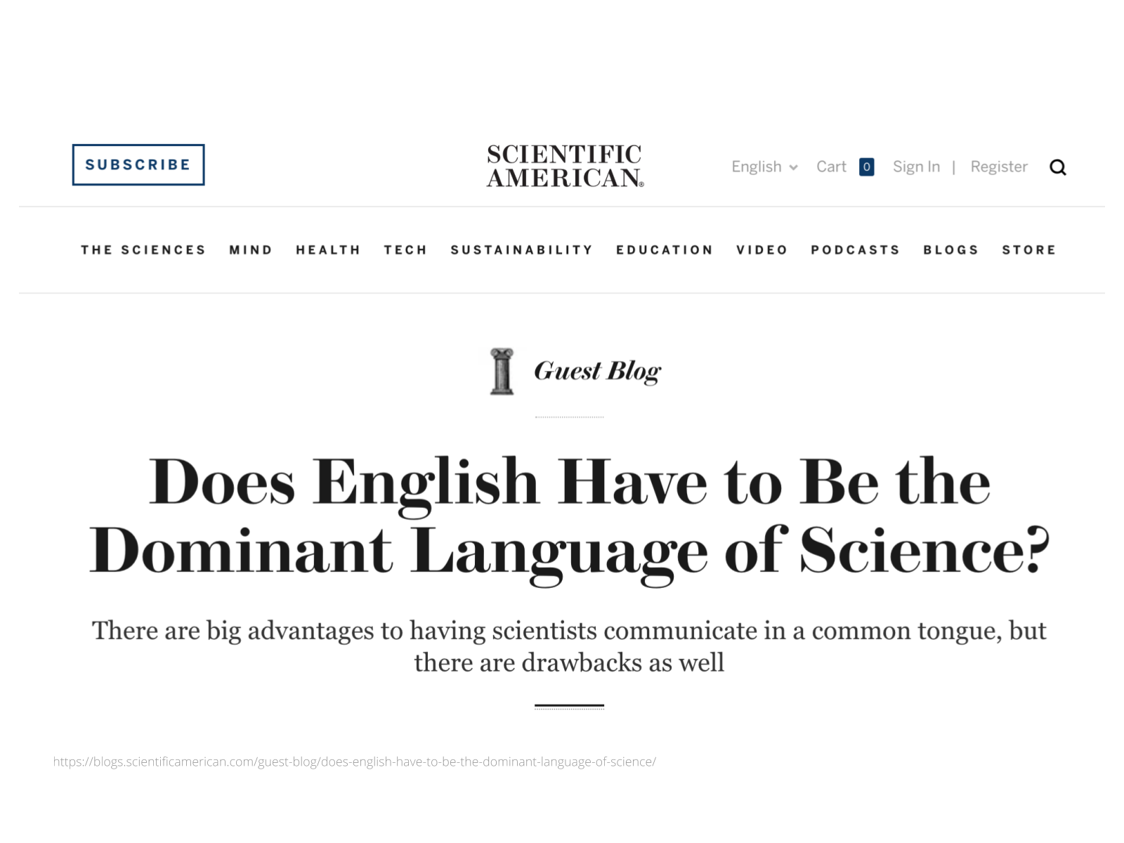Open the Education section
The image size is (1124, 843).
click(x=665, y=250)
